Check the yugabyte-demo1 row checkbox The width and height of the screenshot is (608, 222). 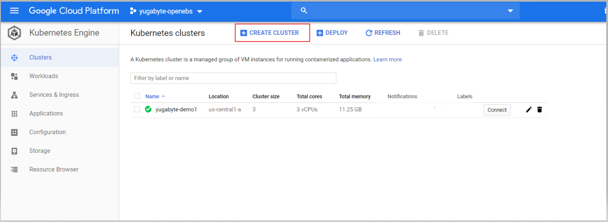tap(137, 109)
